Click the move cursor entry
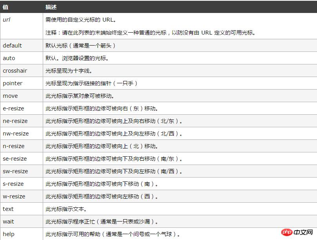 [10, 96]
